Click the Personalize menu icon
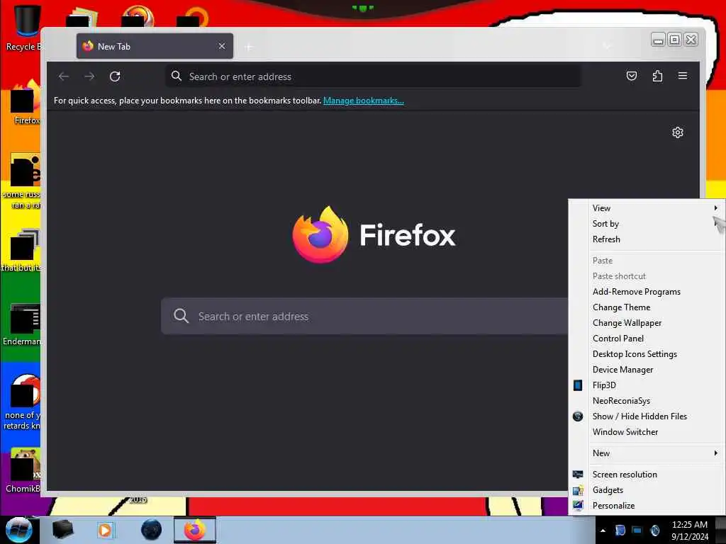726x544 pixels. 578,506
